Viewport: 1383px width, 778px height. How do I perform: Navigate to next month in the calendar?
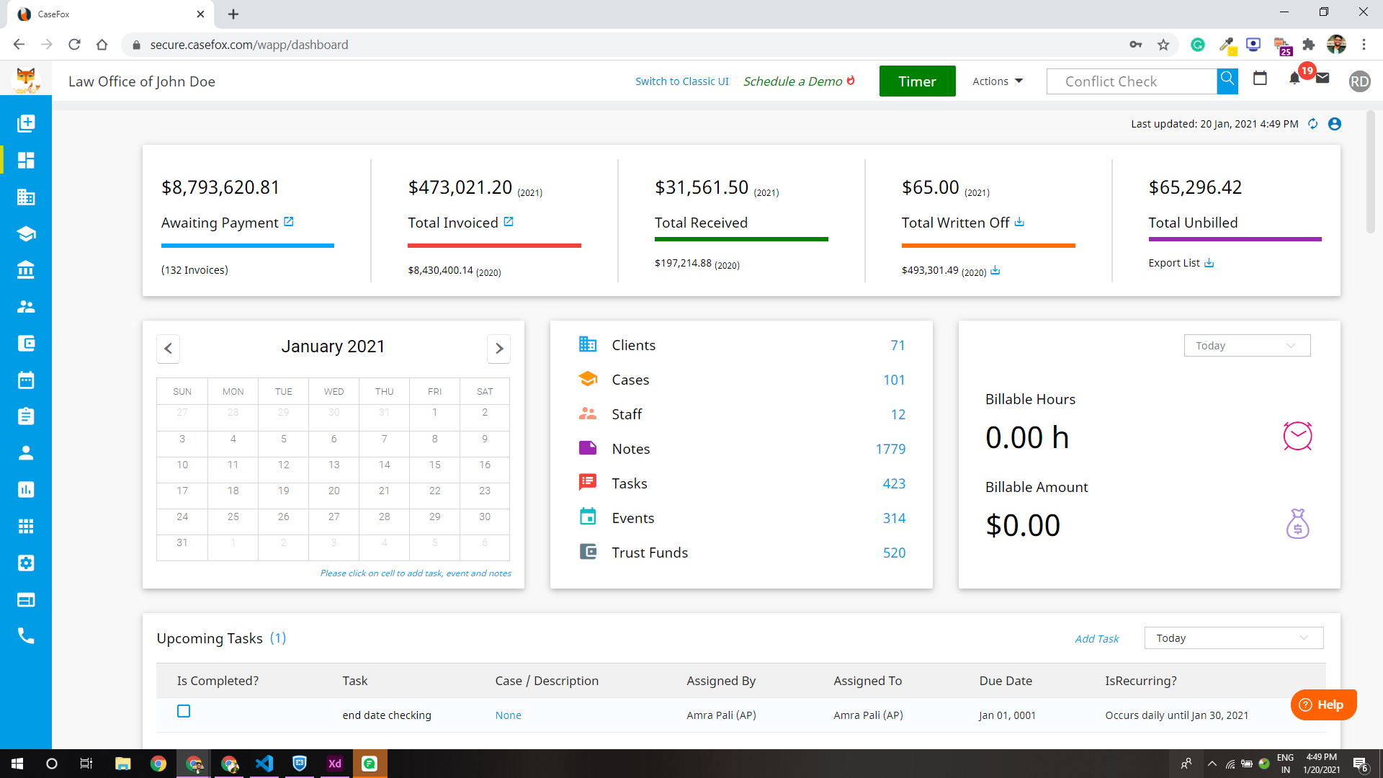[x=498, y=349]
